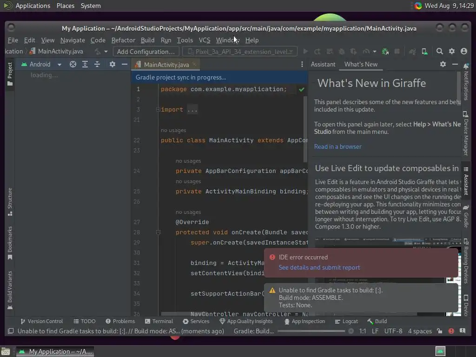
Task: Toggle Structure tool window
Action: [x=10, y=202]
